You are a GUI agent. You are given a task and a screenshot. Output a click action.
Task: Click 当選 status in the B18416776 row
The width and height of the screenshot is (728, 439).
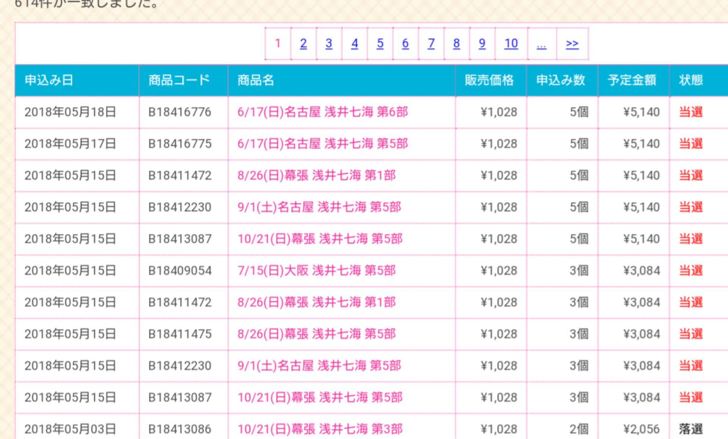point(691,112)
